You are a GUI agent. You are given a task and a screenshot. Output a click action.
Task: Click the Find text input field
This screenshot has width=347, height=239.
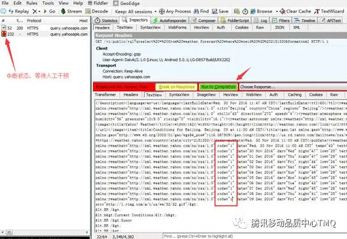point(255,236)
